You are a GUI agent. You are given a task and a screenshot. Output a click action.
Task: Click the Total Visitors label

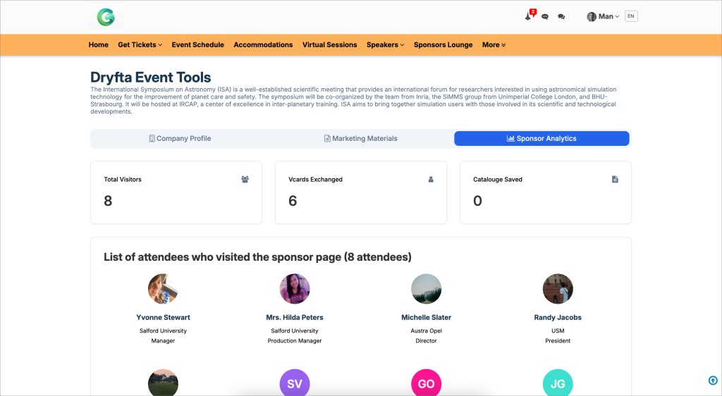123,180
